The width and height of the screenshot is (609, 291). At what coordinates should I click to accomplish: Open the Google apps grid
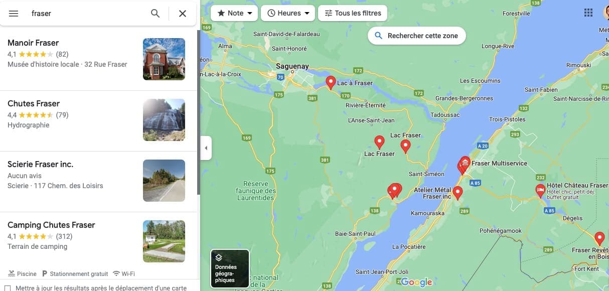point(588,13)
